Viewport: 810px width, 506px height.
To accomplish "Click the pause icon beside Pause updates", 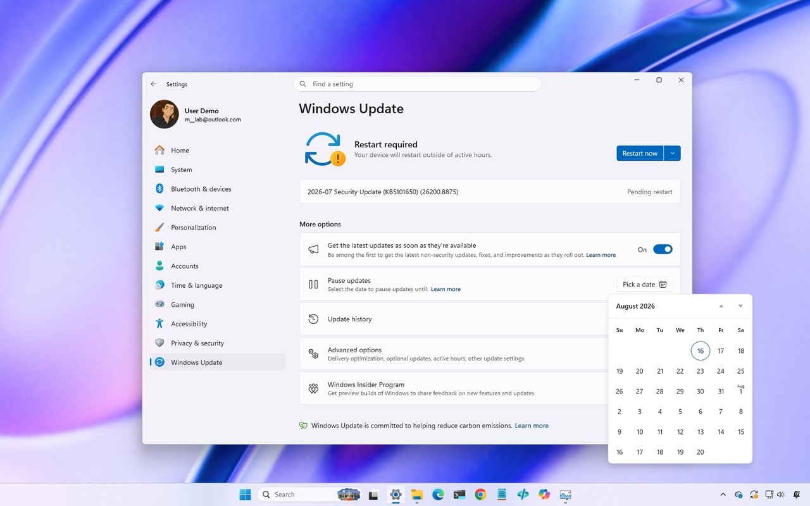I will (x=313, y=285).
